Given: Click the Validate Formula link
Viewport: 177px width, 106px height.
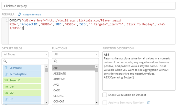Looking at the screenshot, I should (32, 15).
